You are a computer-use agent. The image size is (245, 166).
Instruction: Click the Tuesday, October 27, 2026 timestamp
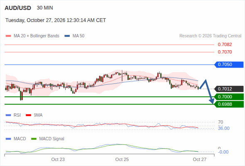pyautogui.click(x=56, y=20)
